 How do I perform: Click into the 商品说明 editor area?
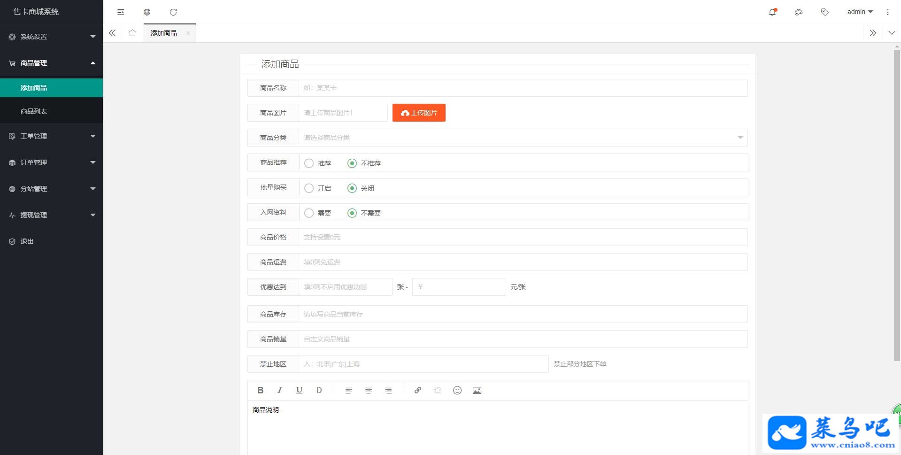[498, 427]
